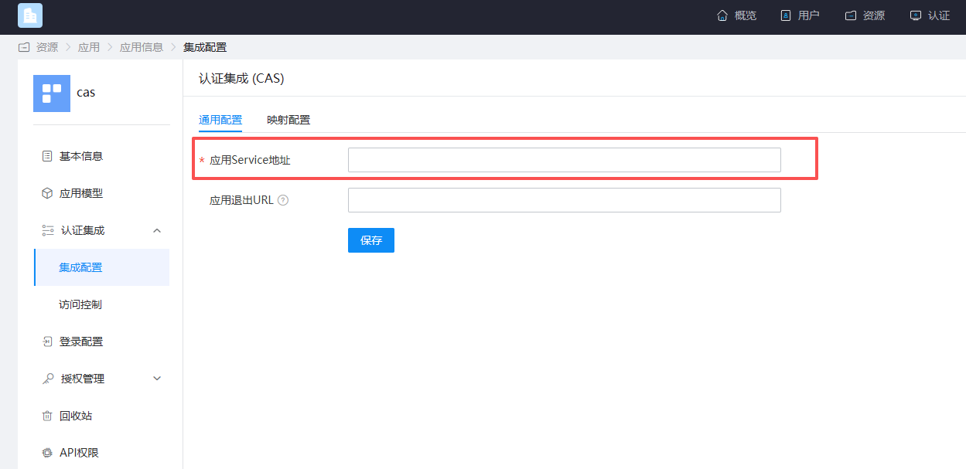Open 应用模型 in the sidebar

[x=101, y=193]
